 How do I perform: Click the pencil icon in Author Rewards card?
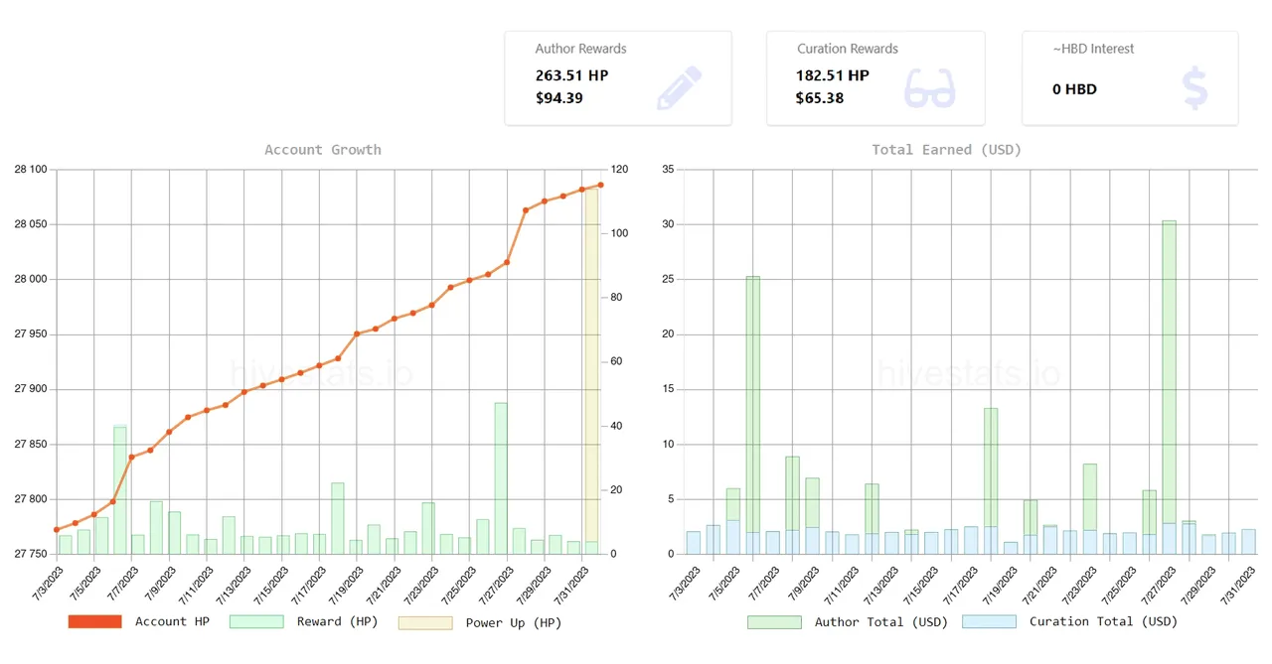coord(680,87)
